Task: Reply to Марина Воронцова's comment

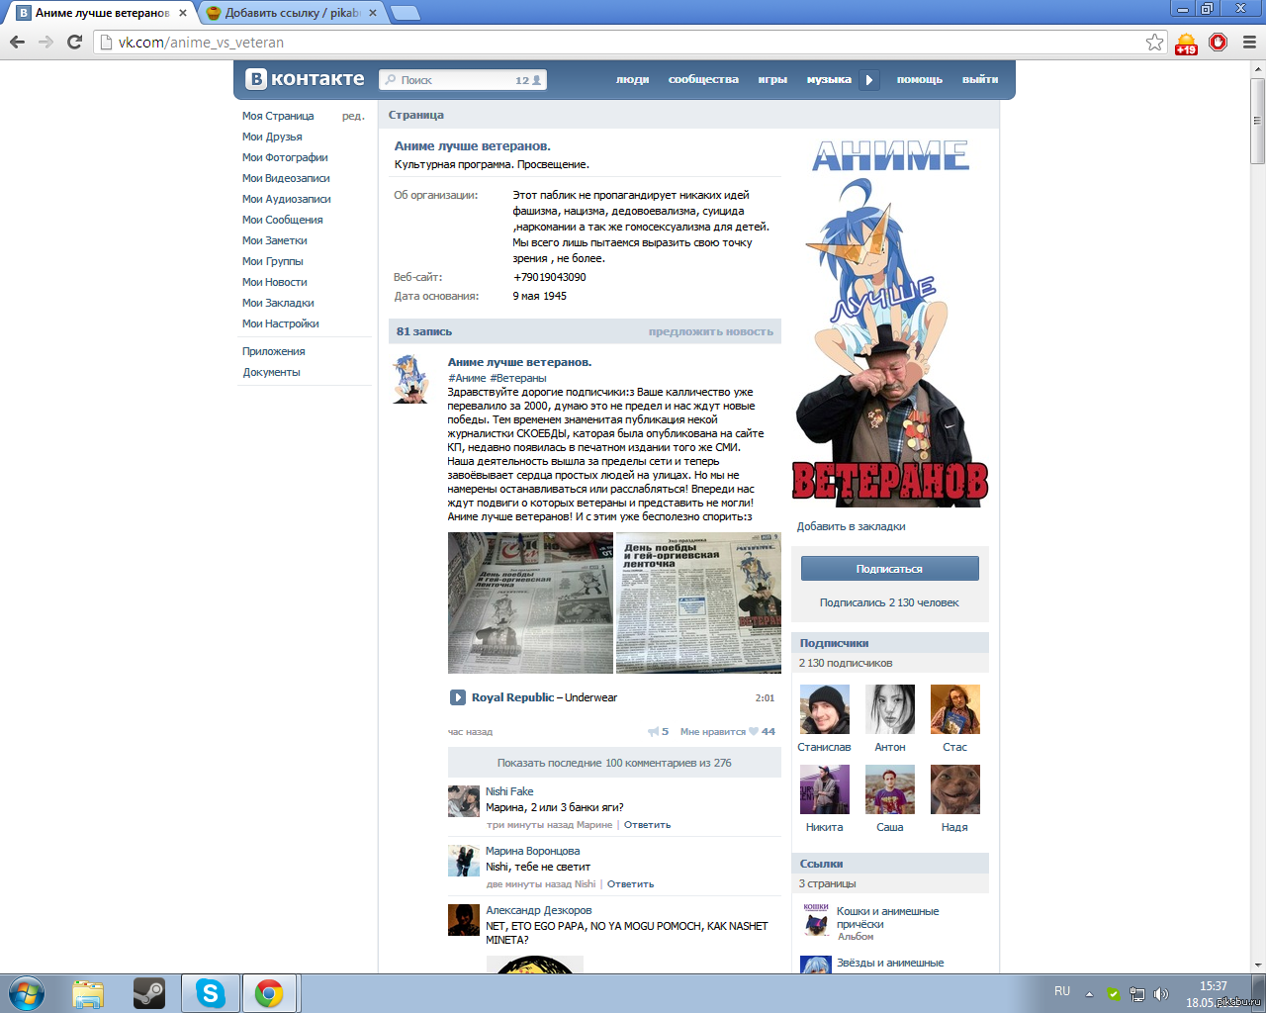Action: point(630,884)
